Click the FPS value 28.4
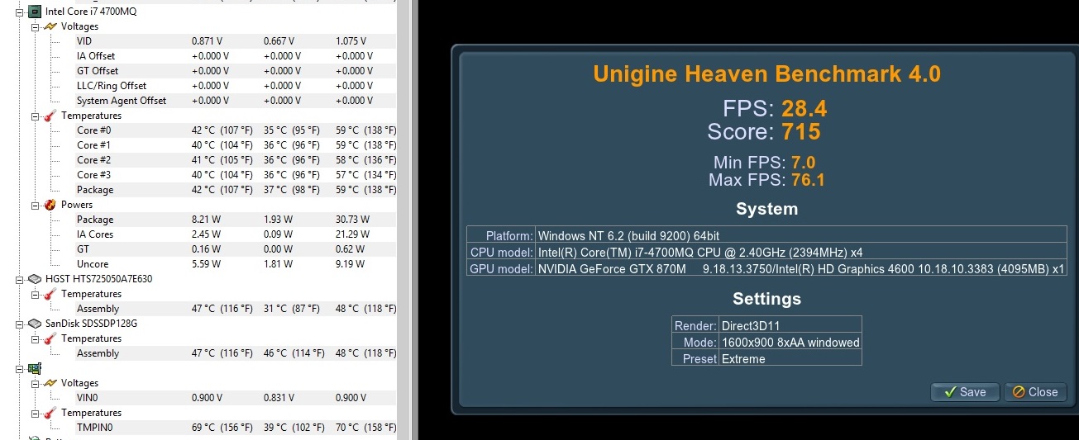The width and height of the screenshot is (1079, 440). [804, 108]
